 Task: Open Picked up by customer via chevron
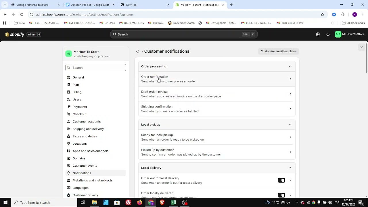click(290, 152)
